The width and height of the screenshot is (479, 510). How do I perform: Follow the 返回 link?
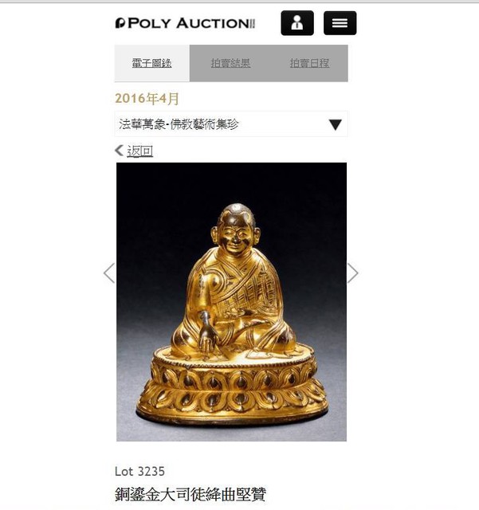(x=139, y=151)
